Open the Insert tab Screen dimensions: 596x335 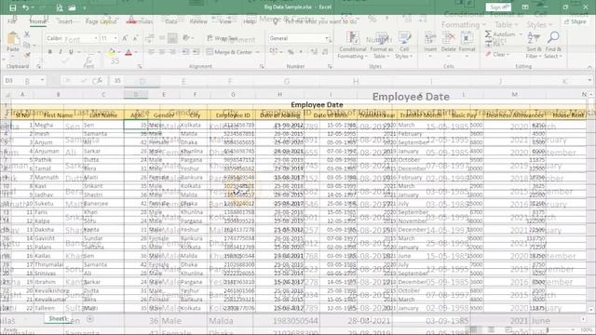[65, 21]
